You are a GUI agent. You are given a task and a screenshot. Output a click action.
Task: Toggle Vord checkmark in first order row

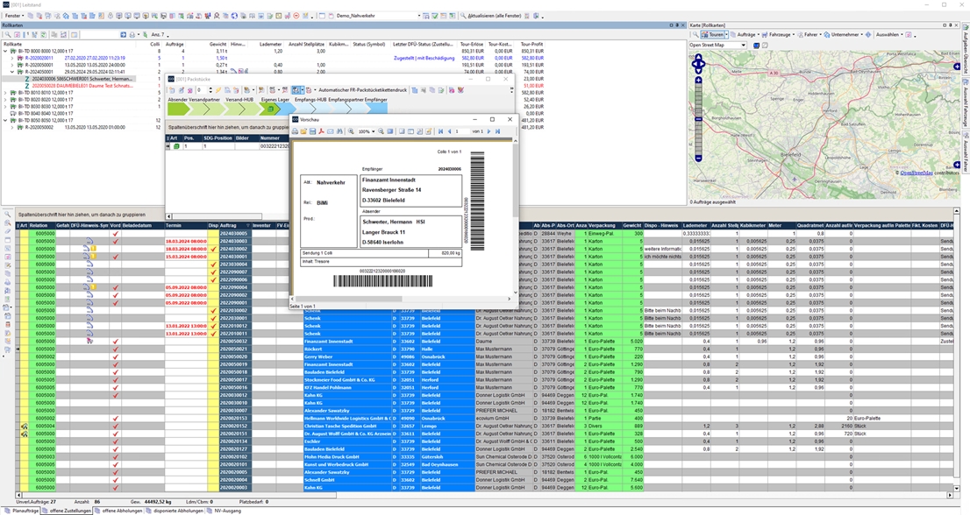click(115, 234)
